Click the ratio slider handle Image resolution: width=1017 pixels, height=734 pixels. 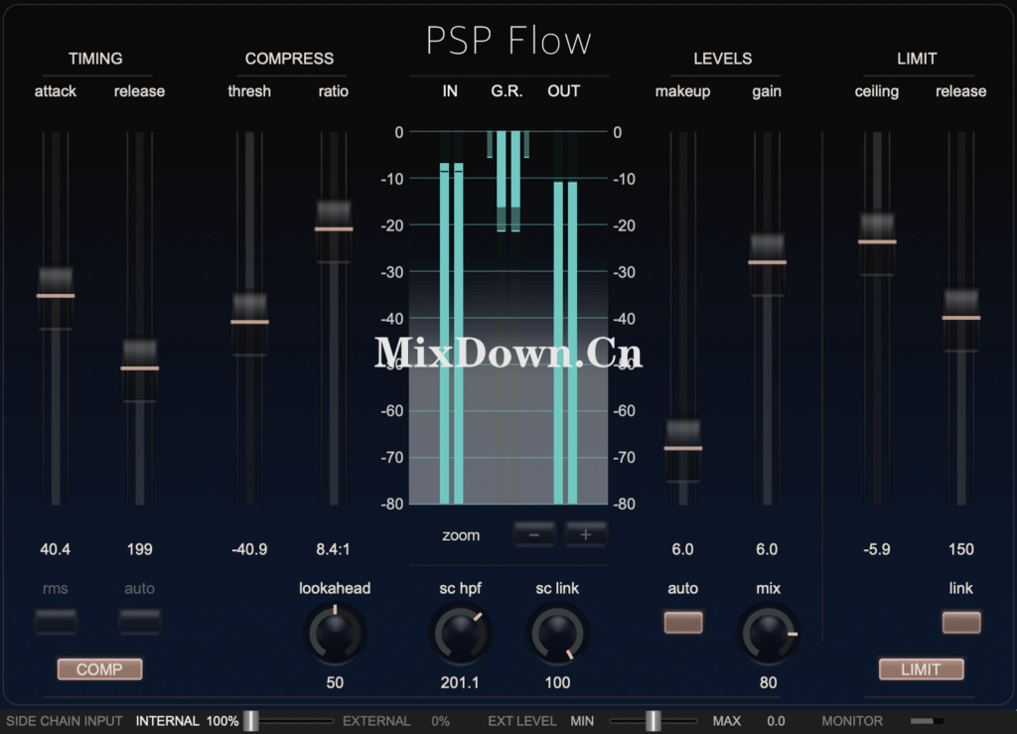pos(334,229)
